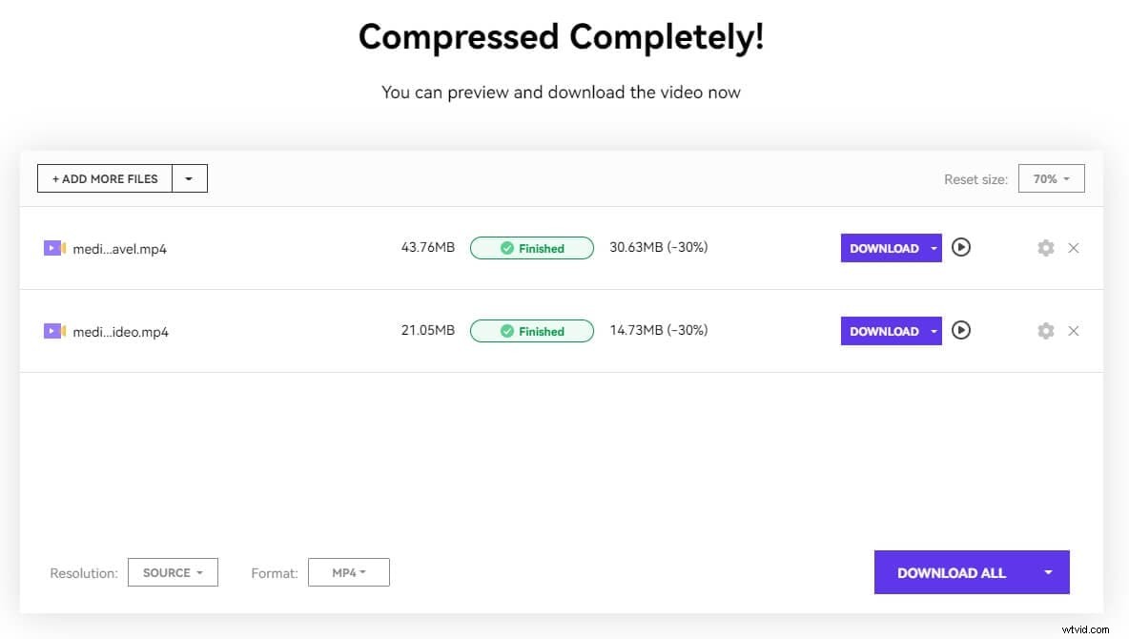
Task: Preview the compressed medi...avel.mp4 with play icon
Action: tap(961, 248)
